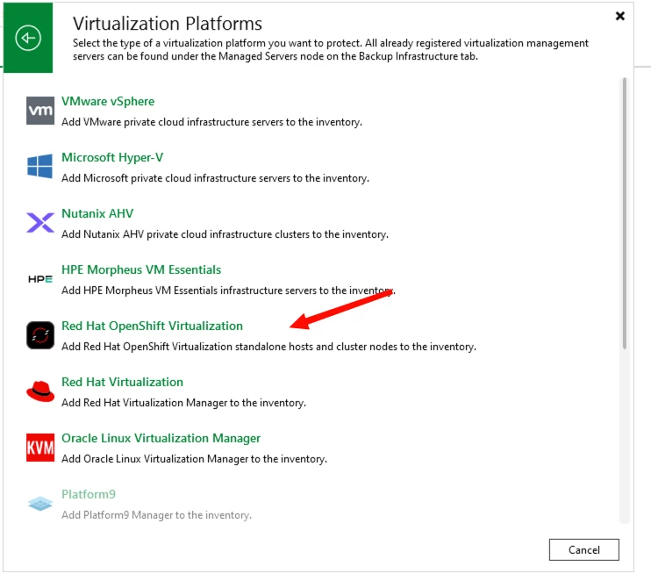Screen dimensions: 651x574
Task: Select Red Hat Virtualization entry
Action: point(122,382)
